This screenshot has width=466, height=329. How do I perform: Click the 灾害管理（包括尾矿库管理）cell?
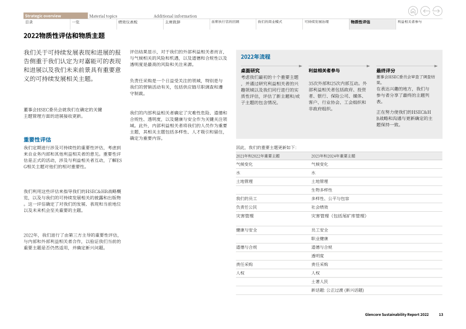(x=339, y=216)
